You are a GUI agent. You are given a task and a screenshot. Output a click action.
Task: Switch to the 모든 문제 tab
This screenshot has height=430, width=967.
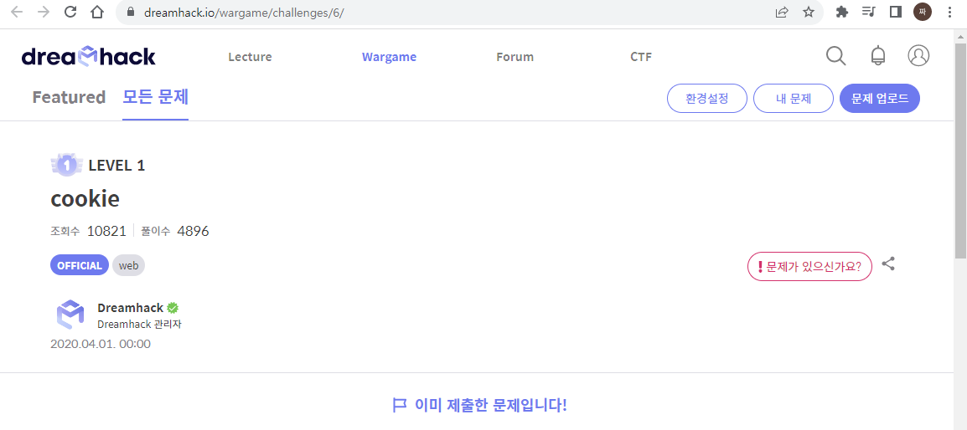tap(155, 97)
